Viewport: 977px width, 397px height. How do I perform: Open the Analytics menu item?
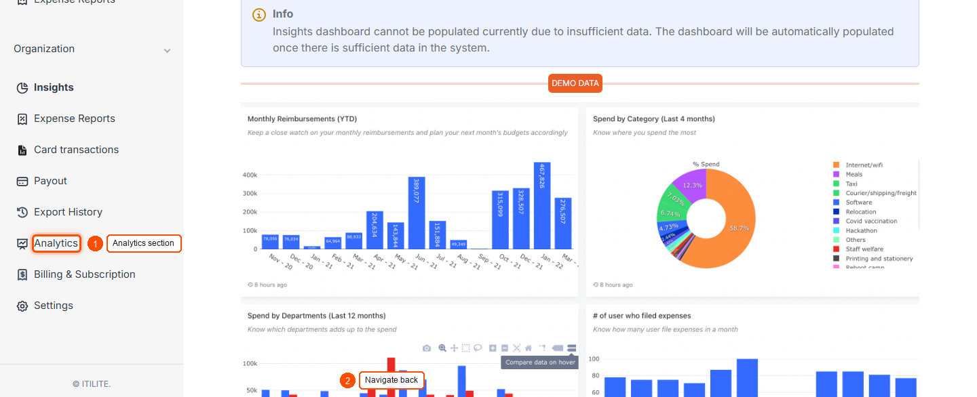coord(56,243)
